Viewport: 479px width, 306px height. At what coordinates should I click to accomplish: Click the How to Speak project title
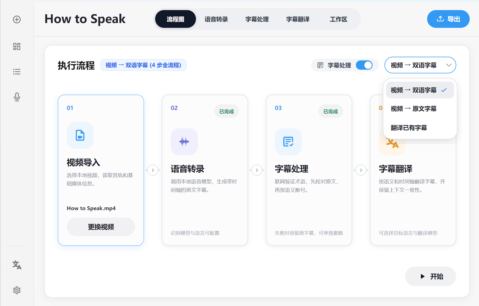[85, 19]
